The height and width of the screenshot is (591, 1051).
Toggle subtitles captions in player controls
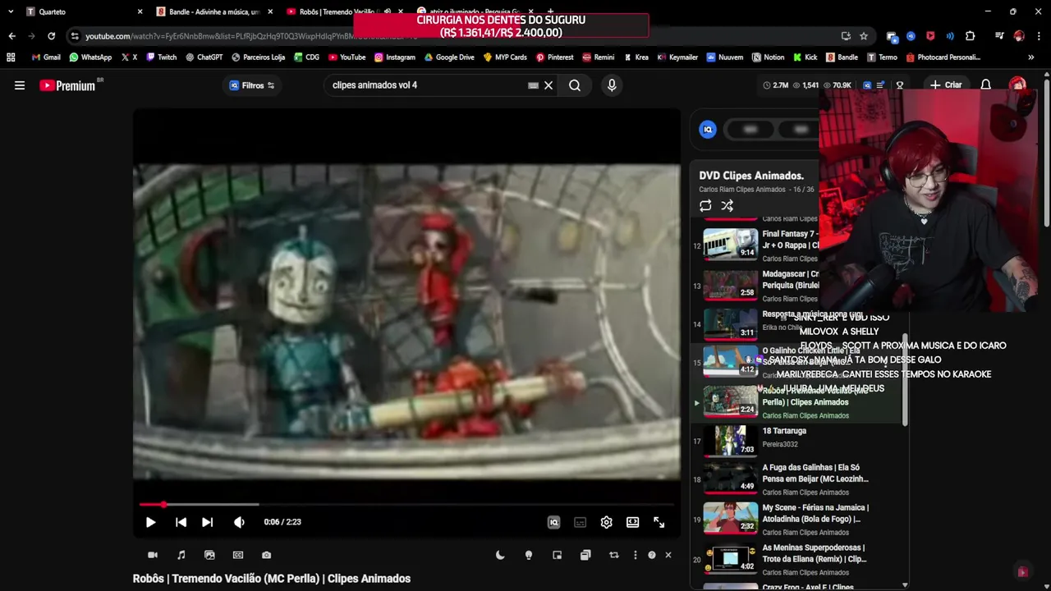point(580,522)
